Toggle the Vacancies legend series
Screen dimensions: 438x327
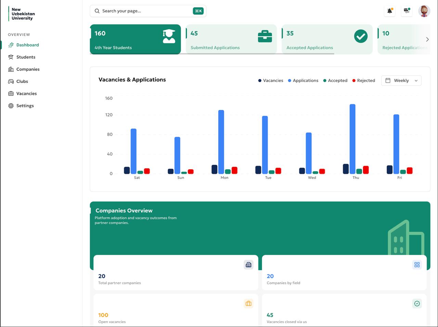tap(271, 81)
